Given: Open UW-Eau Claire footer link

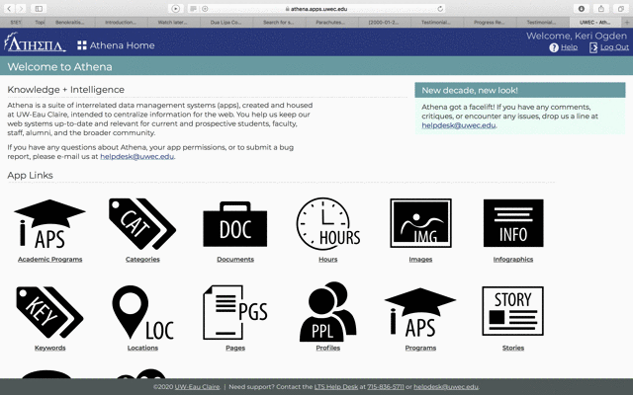Looking at the screenshot, I should [197, 387].
